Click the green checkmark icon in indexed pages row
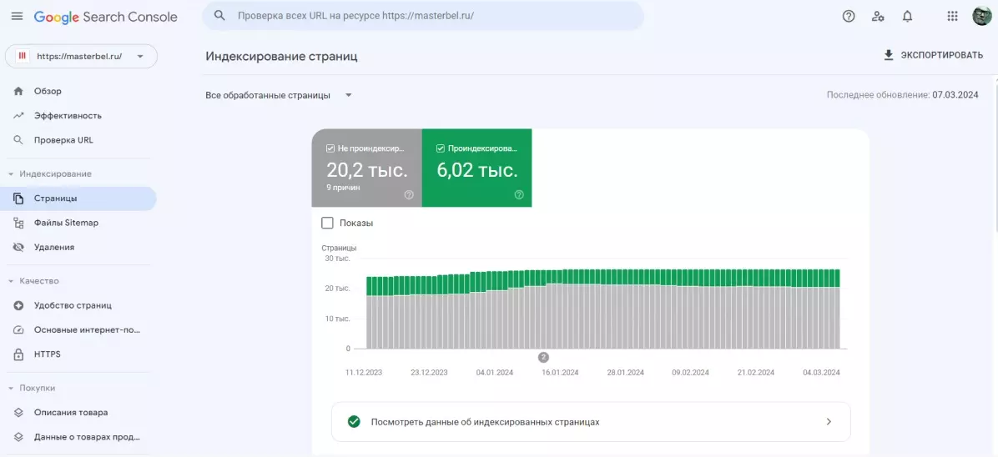 354,421
